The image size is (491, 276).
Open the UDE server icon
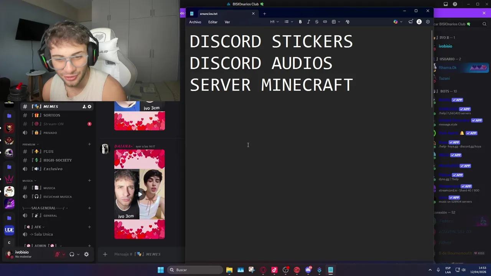9,230
